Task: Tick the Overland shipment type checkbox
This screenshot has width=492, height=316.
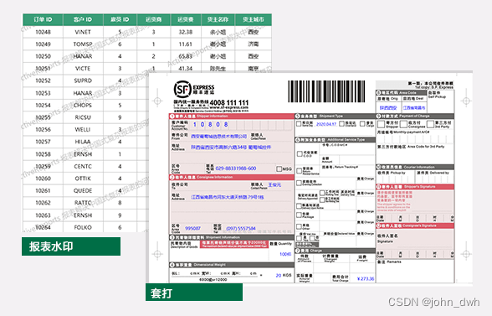Action: [341, 123]
